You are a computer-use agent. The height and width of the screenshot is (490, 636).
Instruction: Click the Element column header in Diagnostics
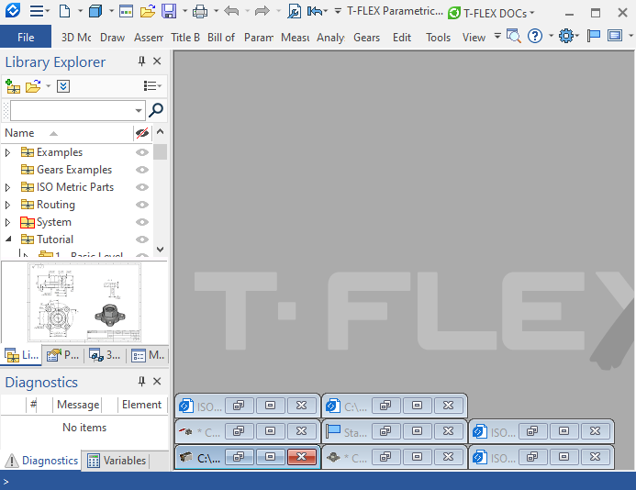[141, 405]
